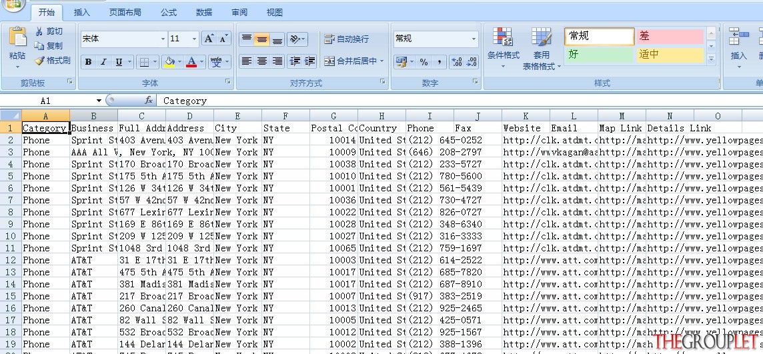Toggle wrap text (自动换行)
The image size is (763, 354).
pos(346,39)
